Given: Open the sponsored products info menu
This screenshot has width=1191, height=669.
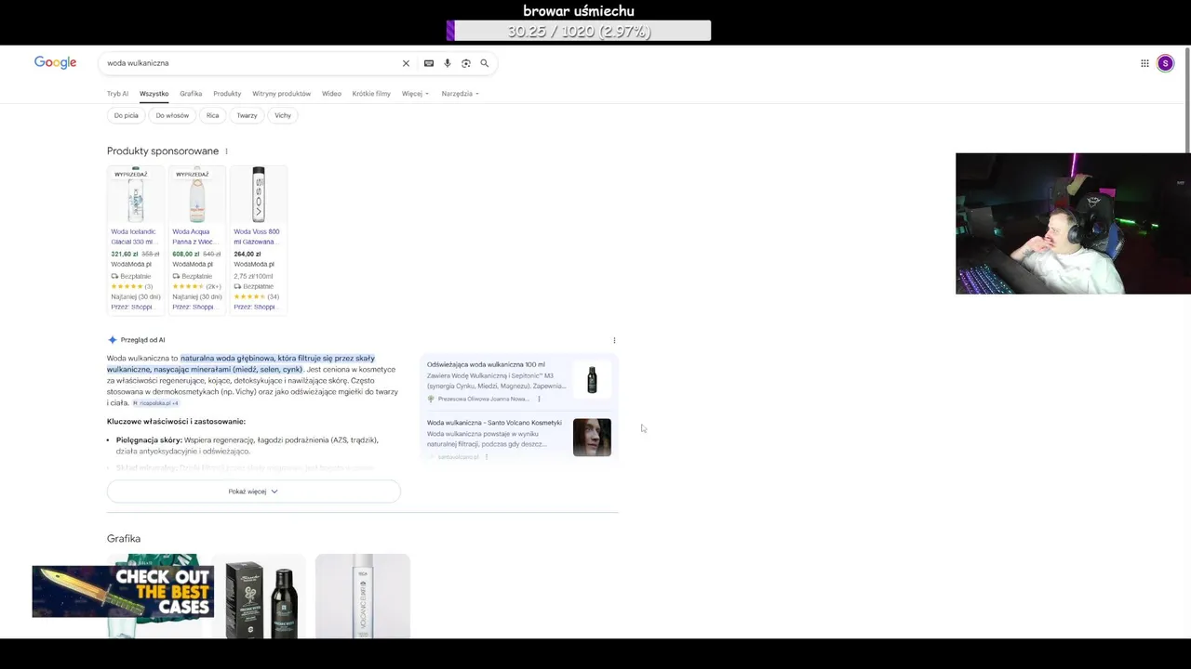Looking at the screenshot, I should coord(226,151).
